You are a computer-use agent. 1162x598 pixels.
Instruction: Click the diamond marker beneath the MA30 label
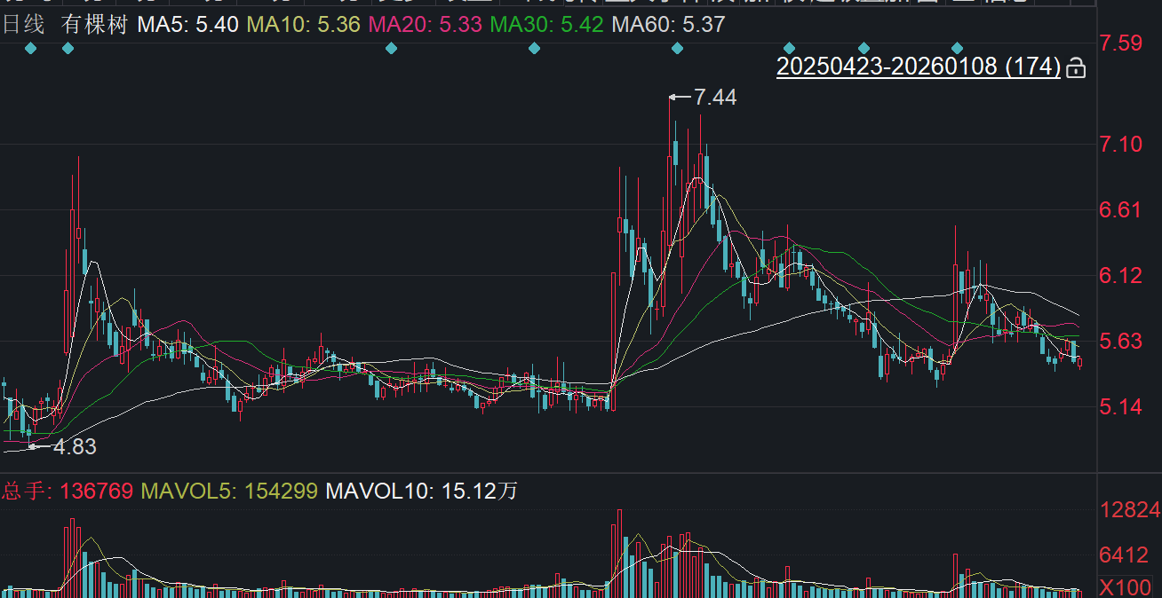tap(534, 48)
